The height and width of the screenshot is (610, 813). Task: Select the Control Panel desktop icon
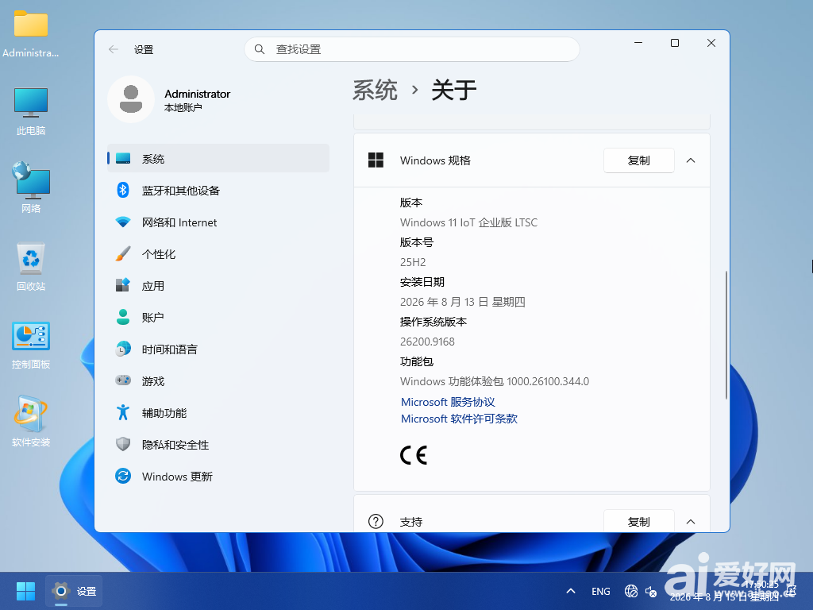31,345
